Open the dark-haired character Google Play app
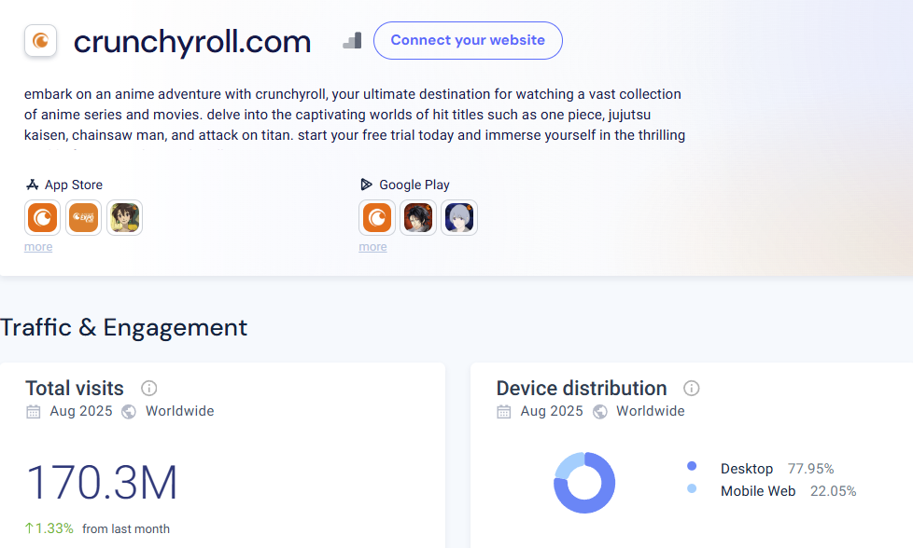The width and height of the screenshot is (913, 548). 418,218
